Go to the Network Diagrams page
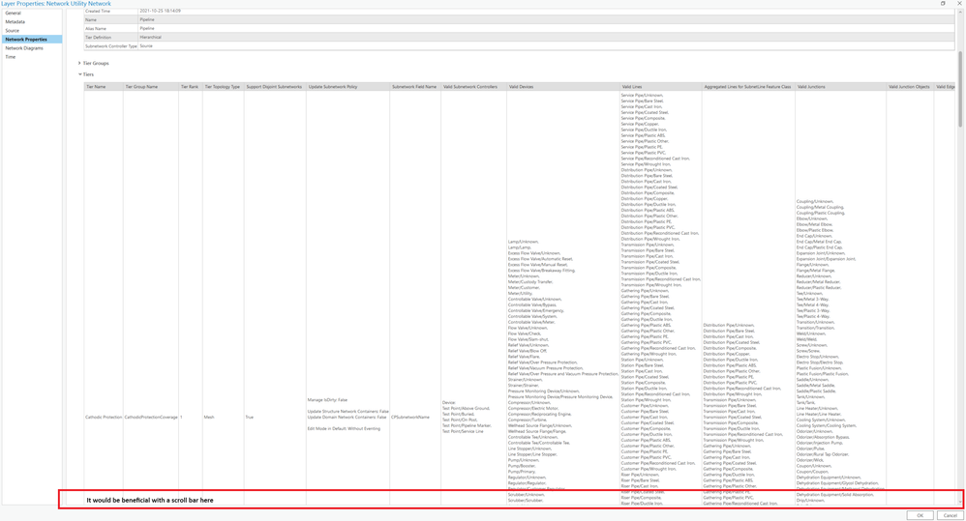This screenshot has width=966, height=521. (x=24, y=48)
